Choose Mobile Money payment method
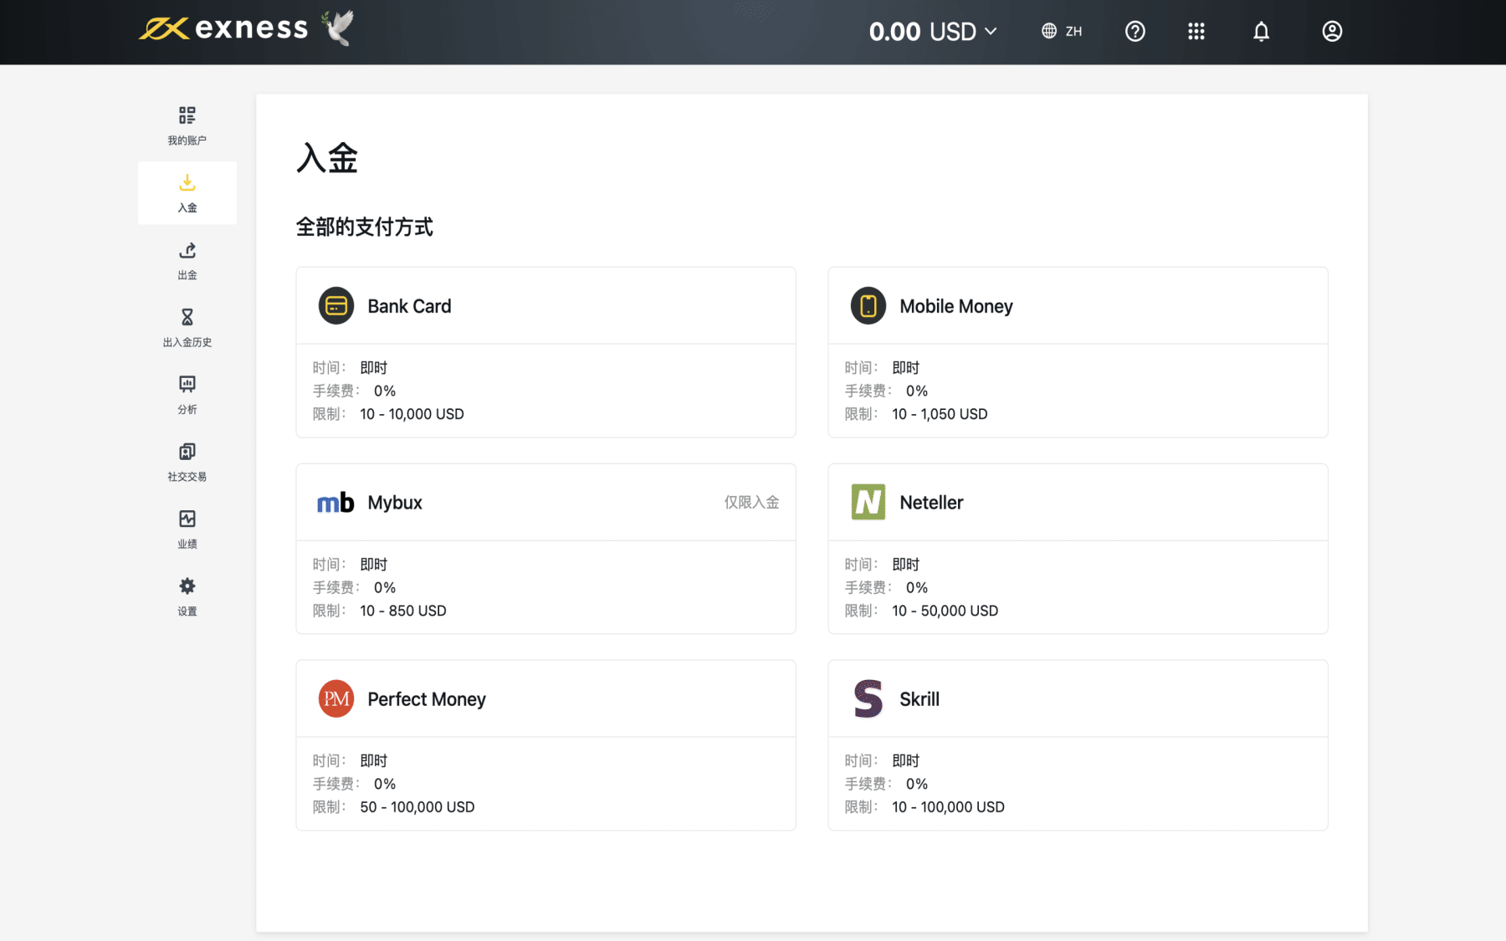This screenshot has width=1506, height=941. (1078, 352)
